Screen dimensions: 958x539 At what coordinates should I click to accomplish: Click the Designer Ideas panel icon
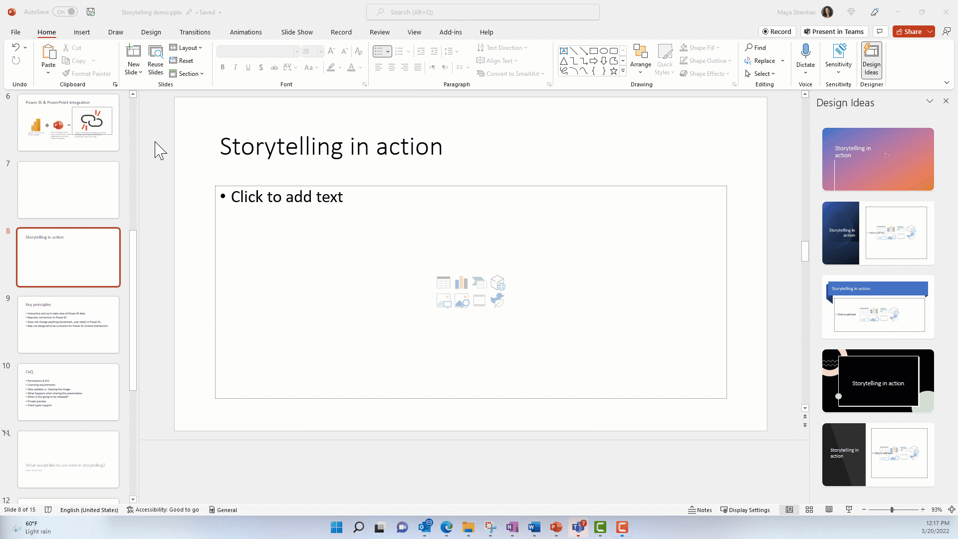[x=872, y=59]
